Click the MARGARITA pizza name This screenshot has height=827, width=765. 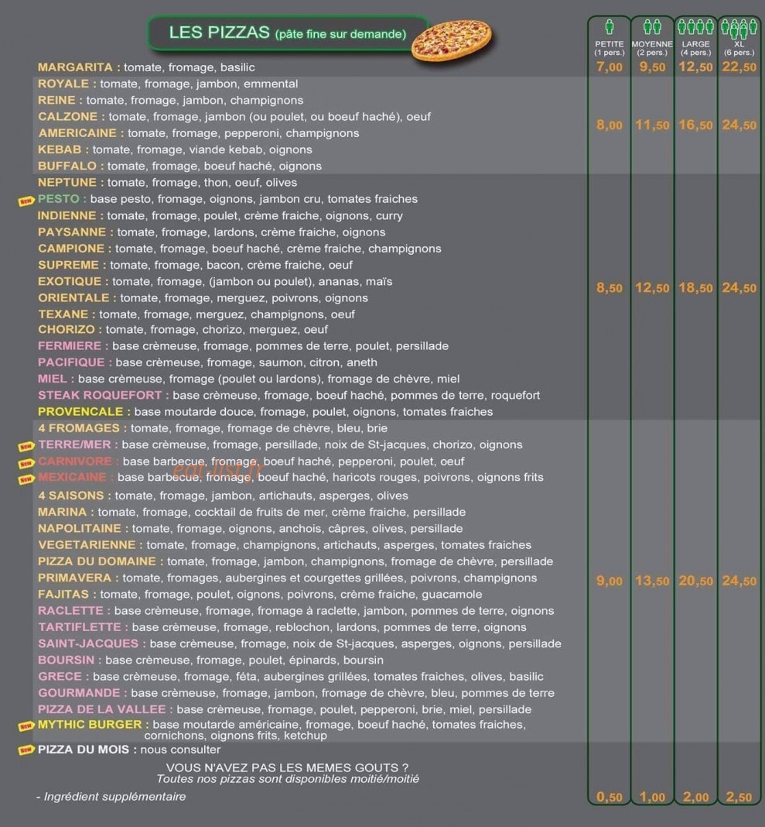pos(75,67)
